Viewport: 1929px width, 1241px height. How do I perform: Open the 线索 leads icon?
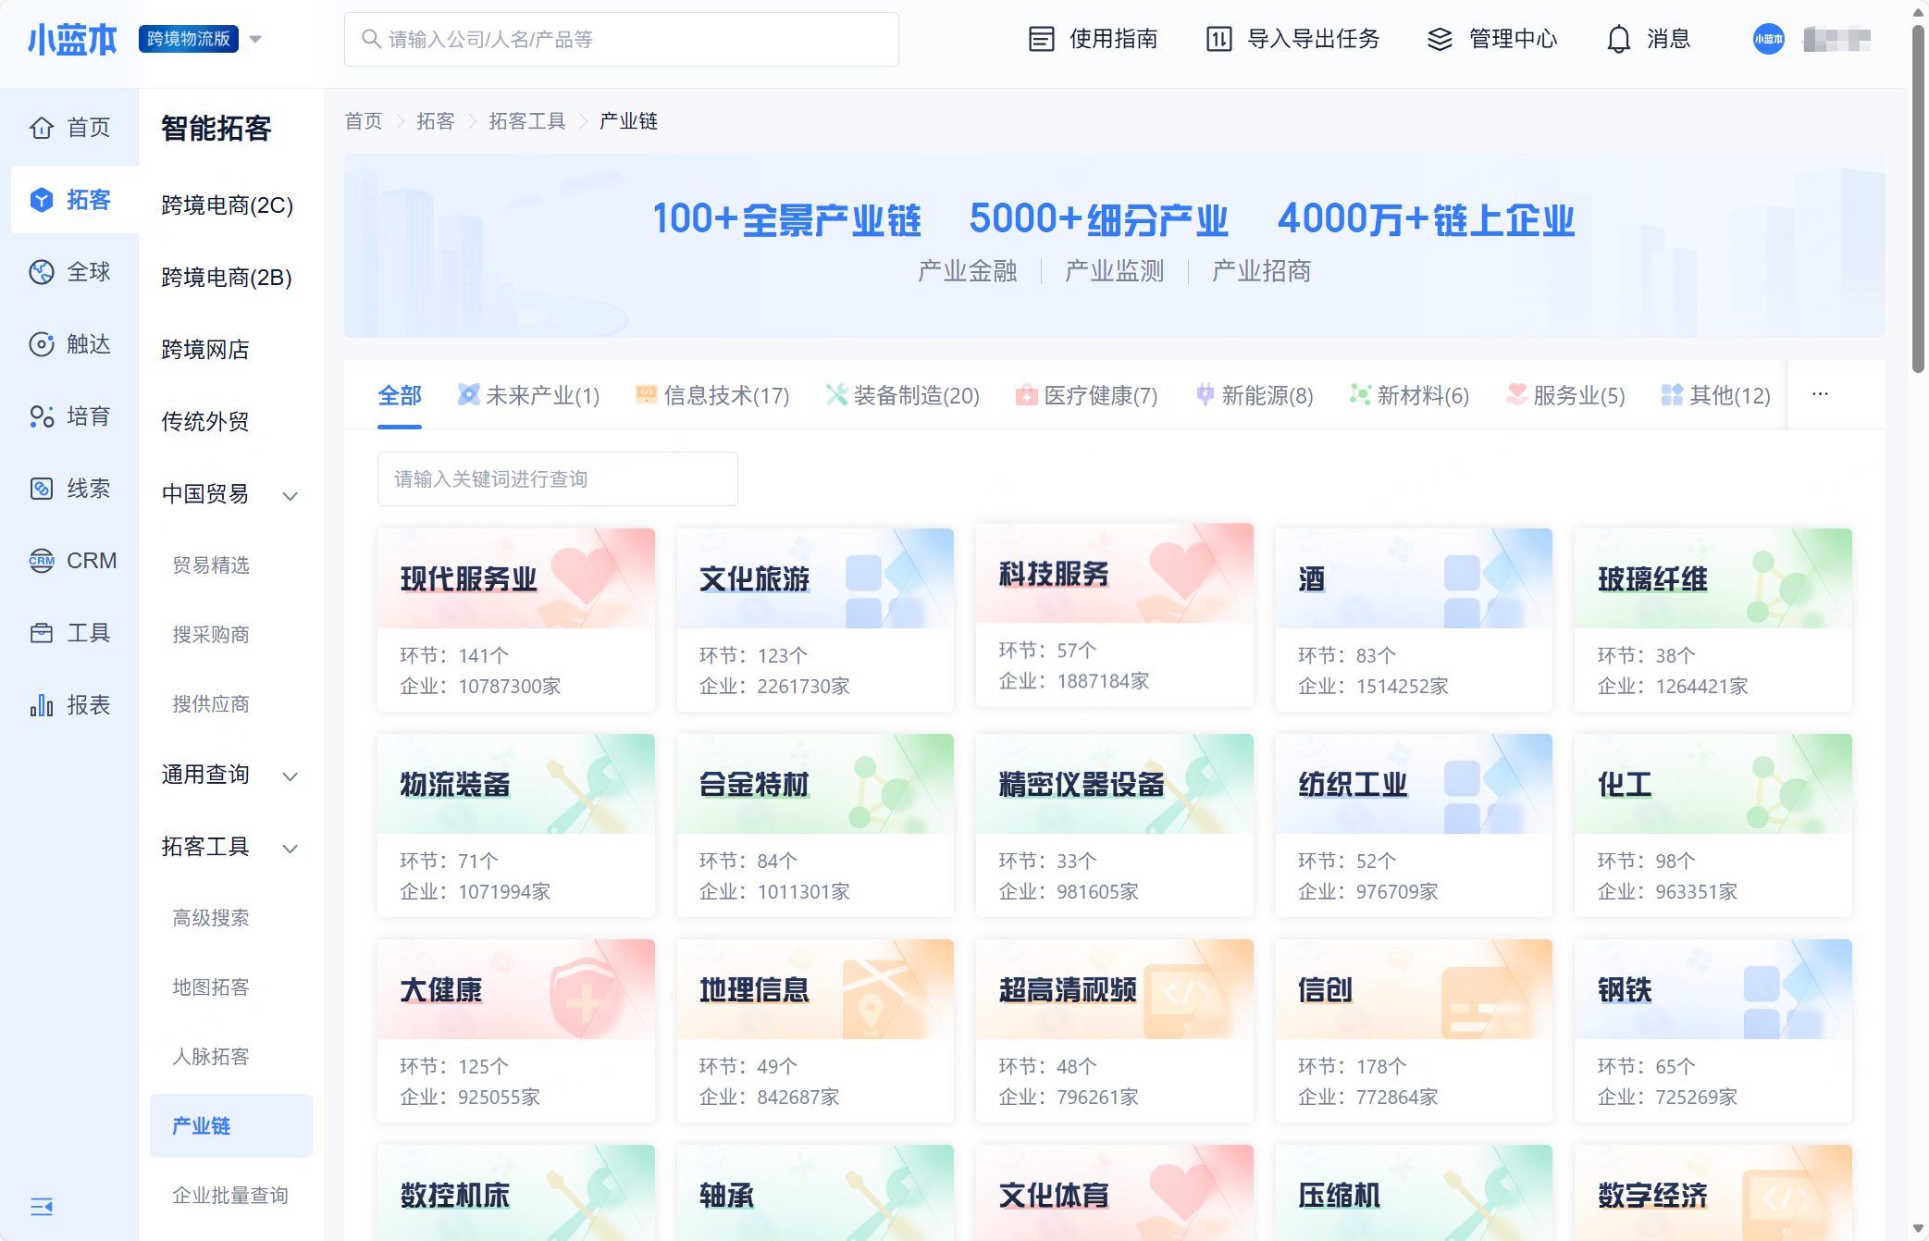click(x=42, y=489)
